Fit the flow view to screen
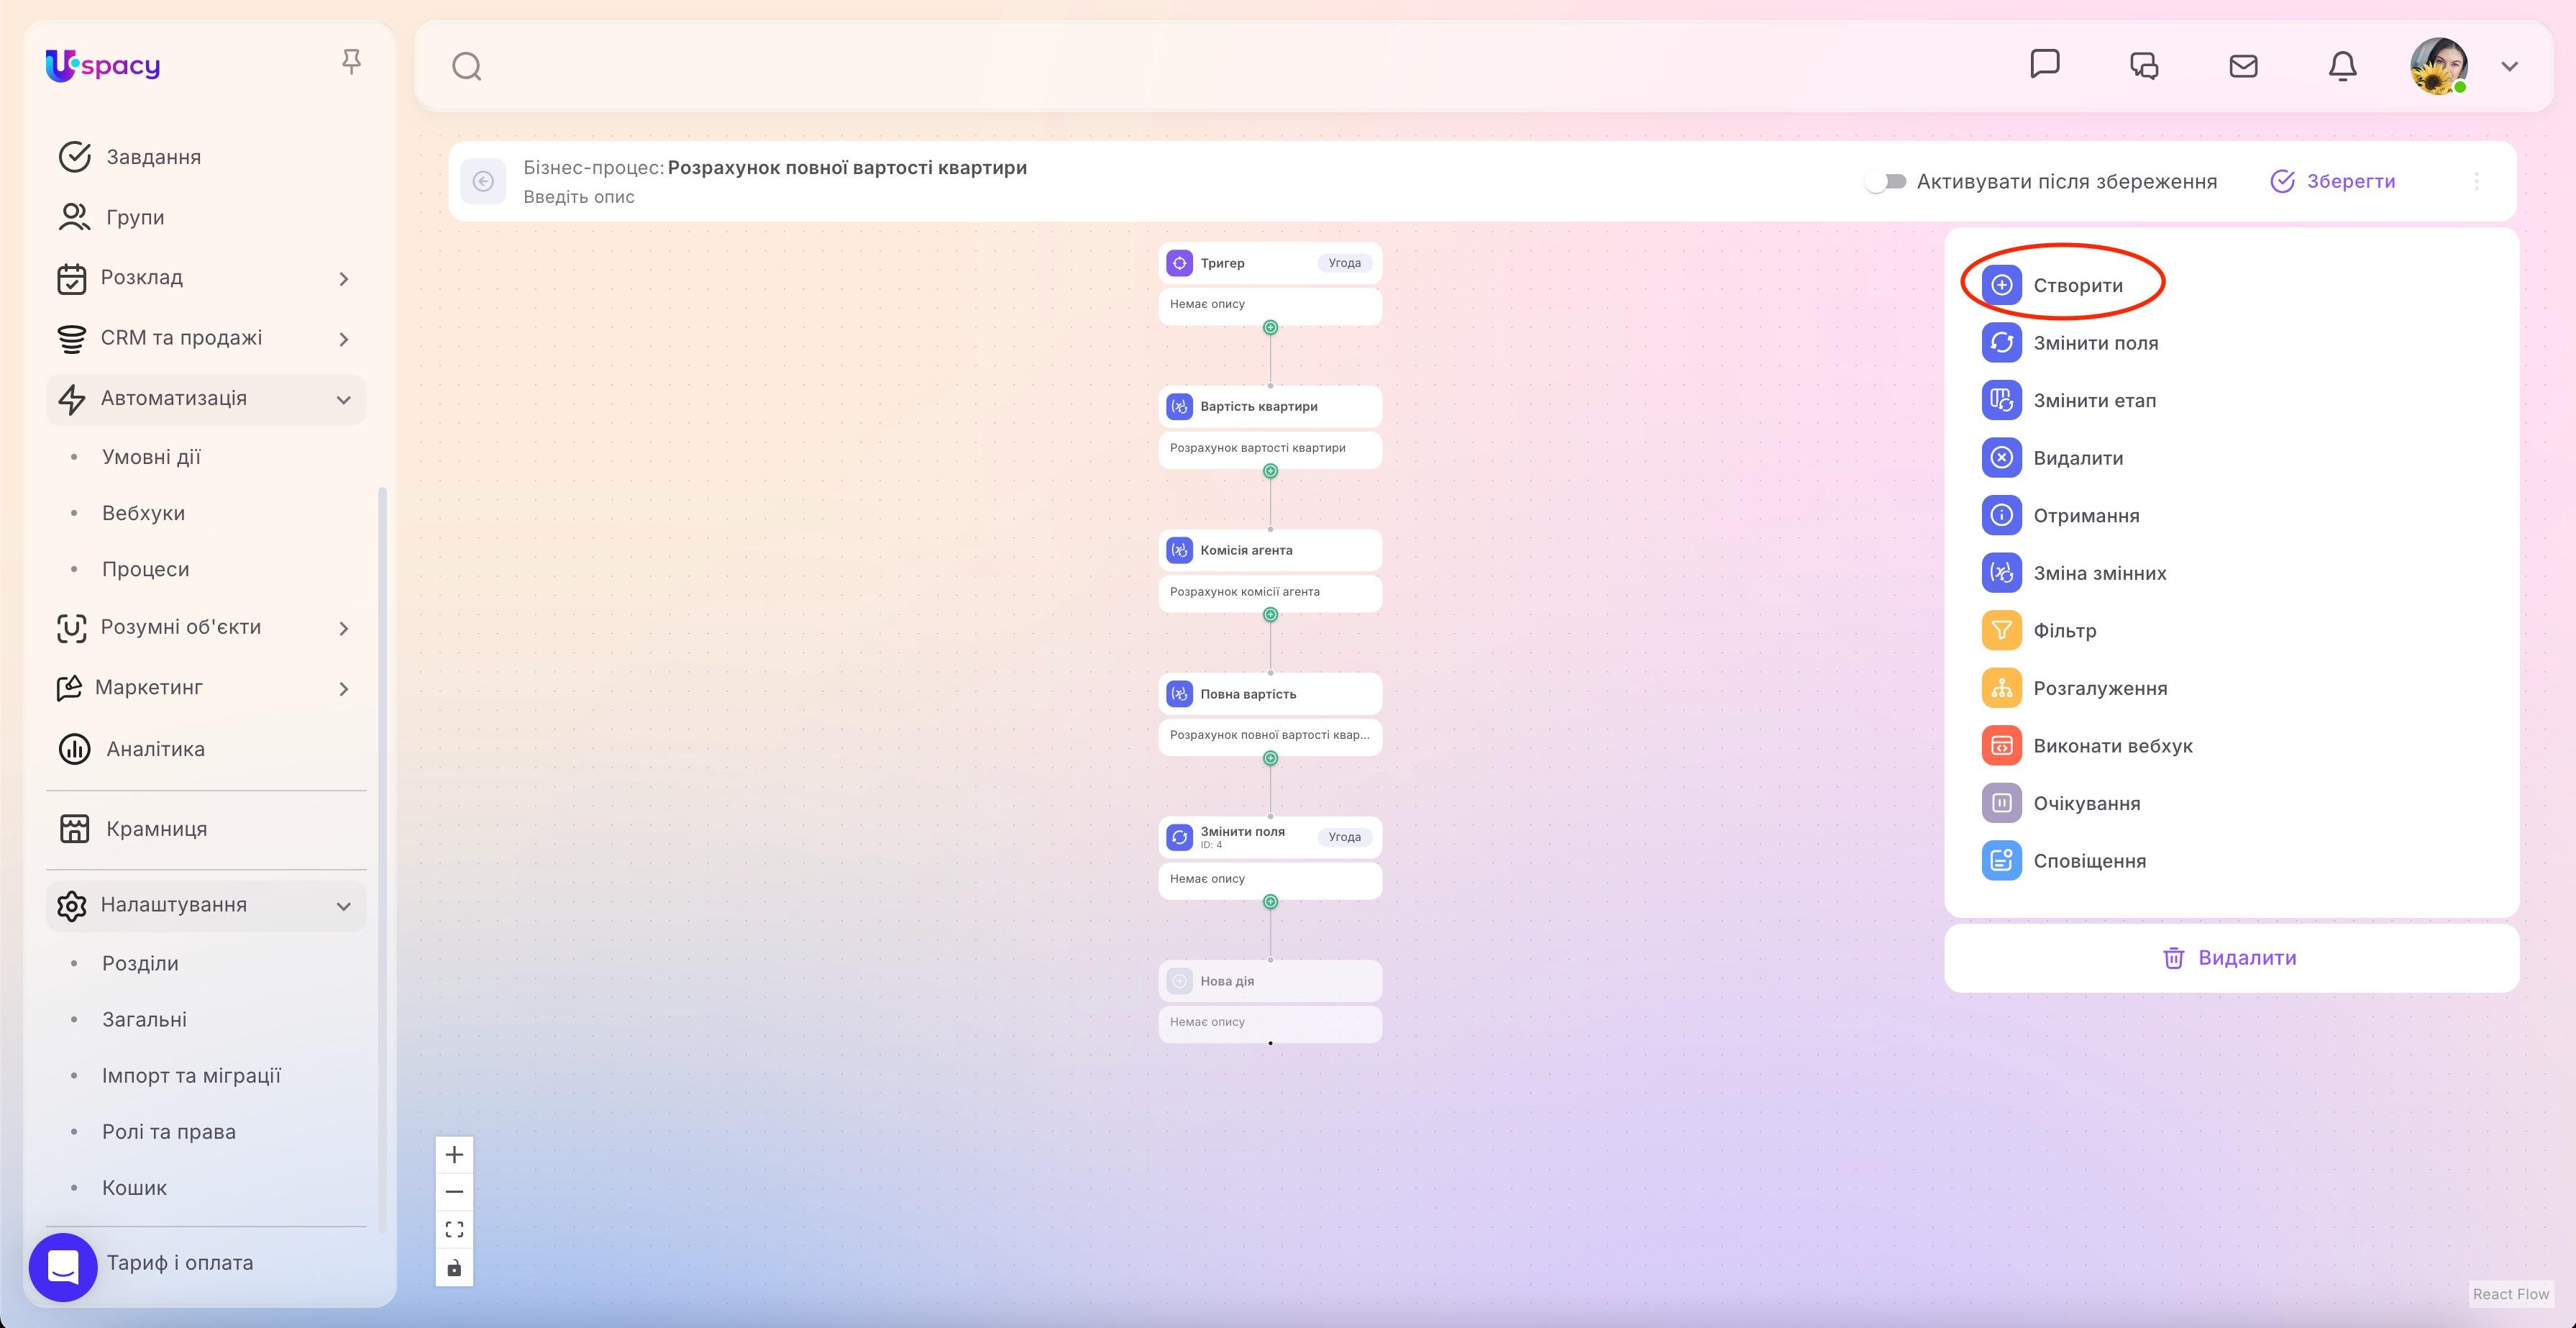This screenshot has height=1328, width=2576. [454, 1230]
